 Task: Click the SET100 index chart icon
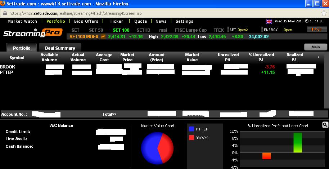click(x=103, y=36)
